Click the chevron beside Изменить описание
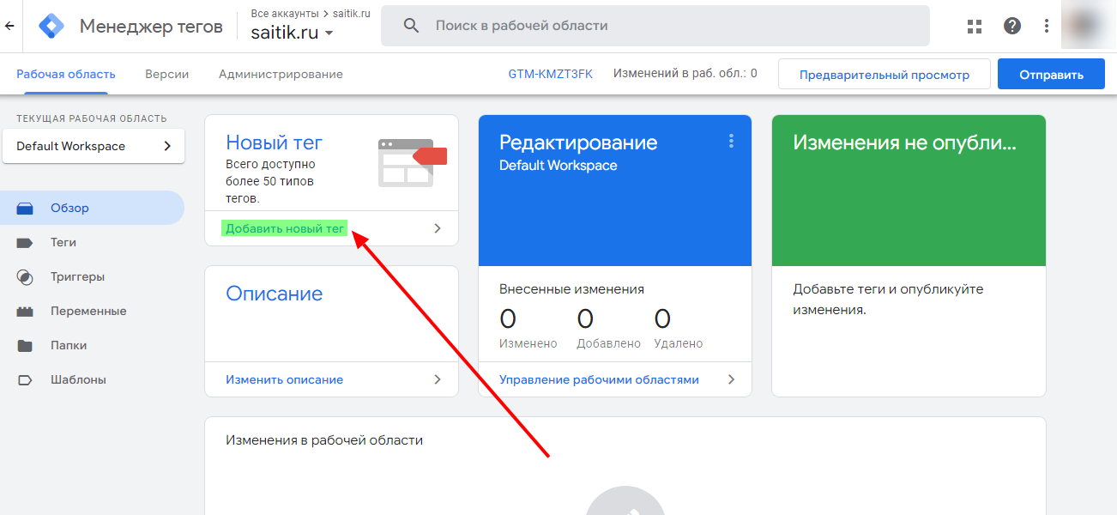The height and width of the screenshot is (515, 1117). pyautogui.click(x=437, y=379)
